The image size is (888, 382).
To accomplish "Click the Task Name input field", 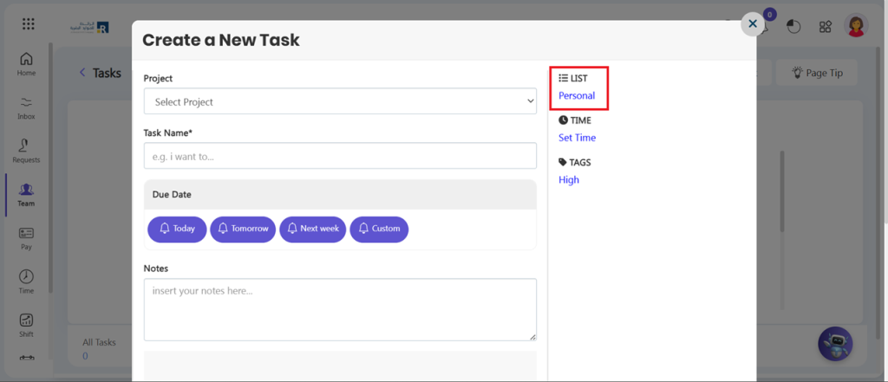I will point(340,156).
